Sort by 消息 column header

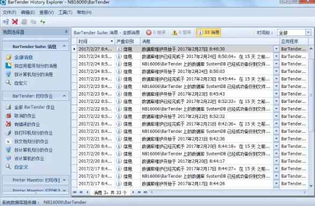(210, 41)
